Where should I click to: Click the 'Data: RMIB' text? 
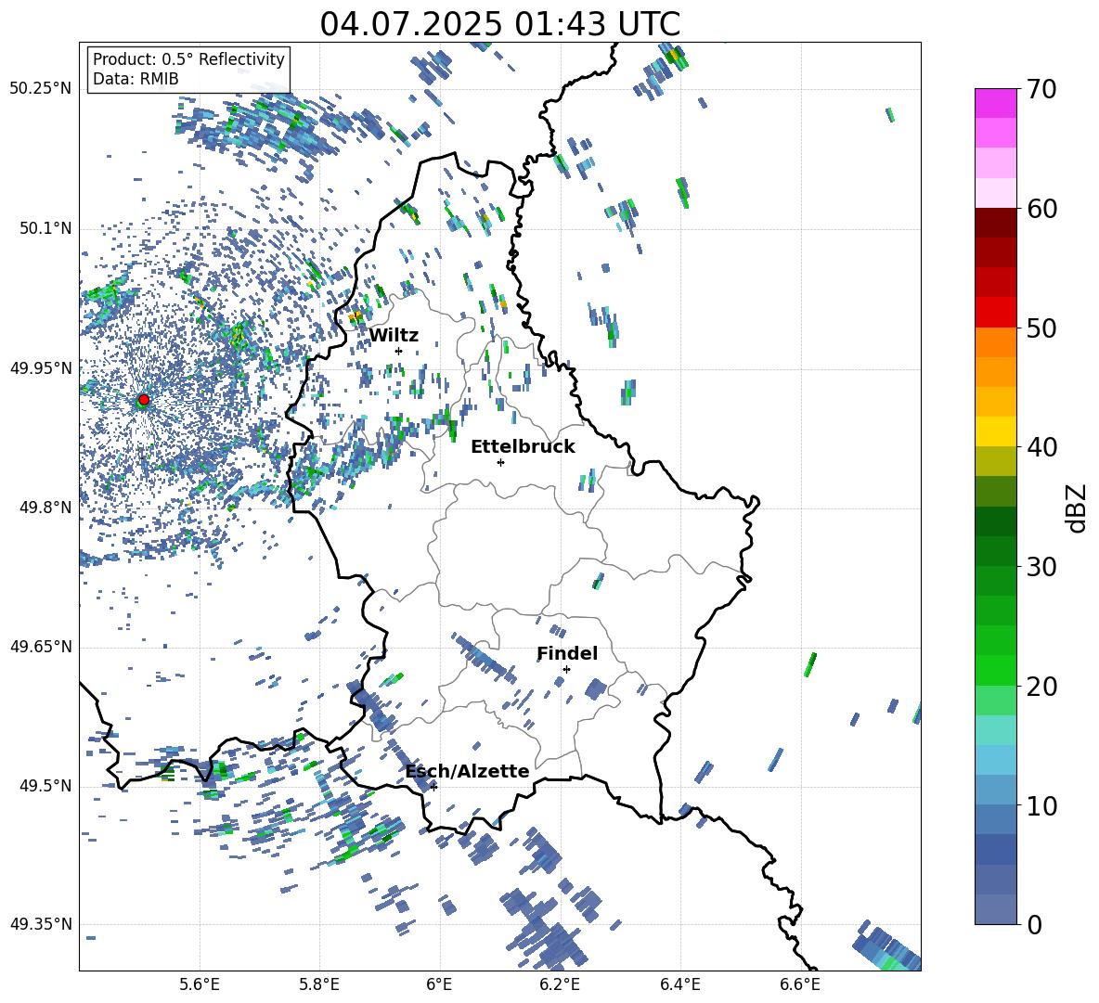(136, 79)
